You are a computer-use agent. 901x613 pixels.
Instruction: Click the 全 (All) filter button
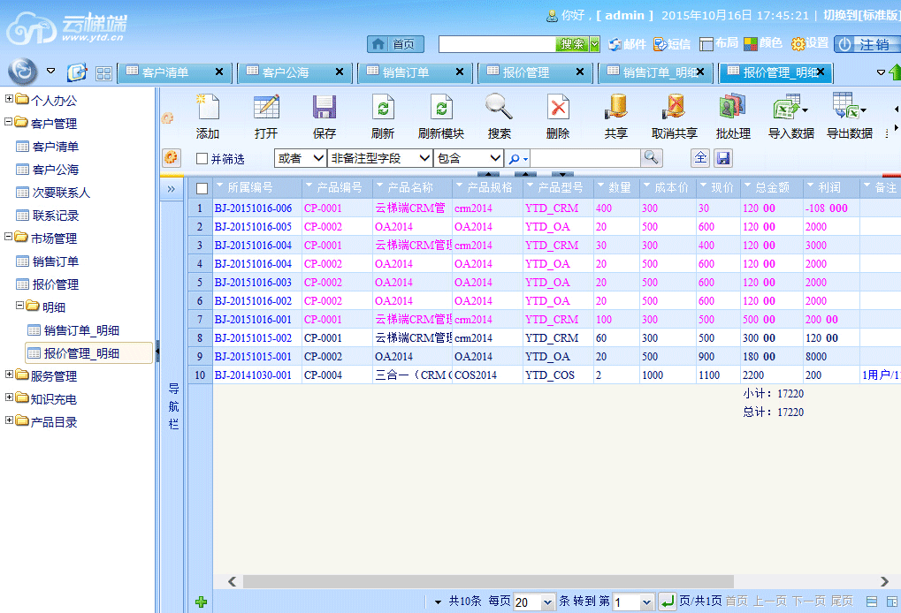[700, 158]
